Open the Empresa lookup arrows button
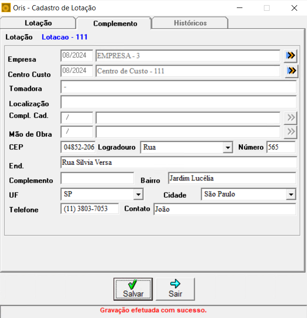Screen dimensions: 307x318 coord(290,56)
